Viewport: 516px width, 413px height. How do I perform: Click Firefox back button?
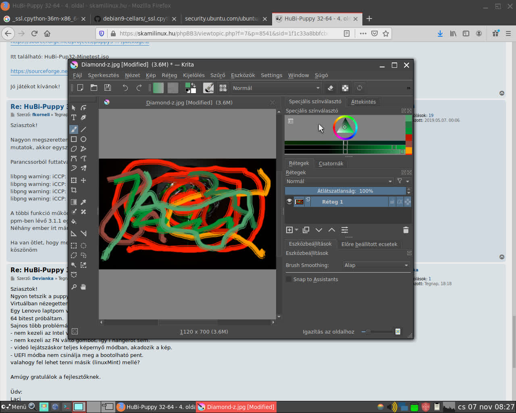[x=8, y=33]
